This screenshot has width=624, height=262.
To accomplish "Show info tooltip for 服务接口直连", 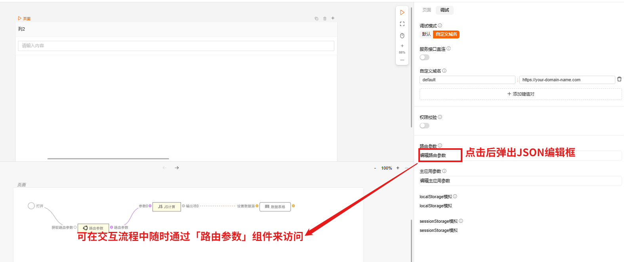I will [x=448, y=49].
